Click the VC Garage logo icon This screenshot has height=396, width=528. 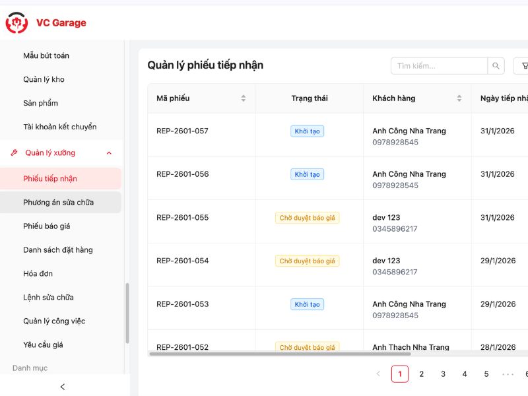coord(16,22)
